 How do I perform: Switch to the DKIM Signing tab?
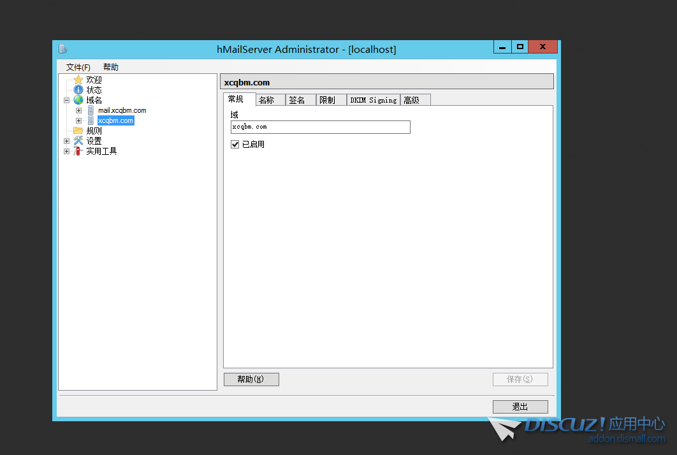[374, 100]
